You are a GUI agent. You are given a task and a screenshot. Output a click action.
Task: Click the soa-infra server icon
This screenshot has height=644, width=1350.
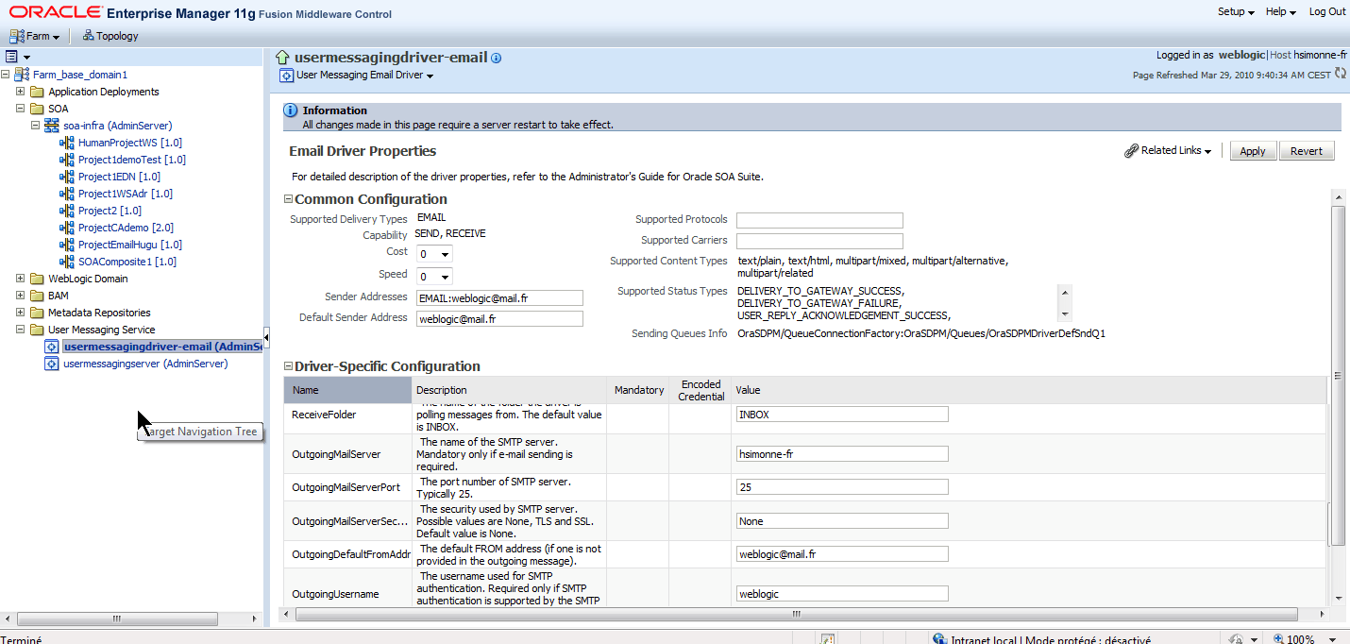[52, 126]
